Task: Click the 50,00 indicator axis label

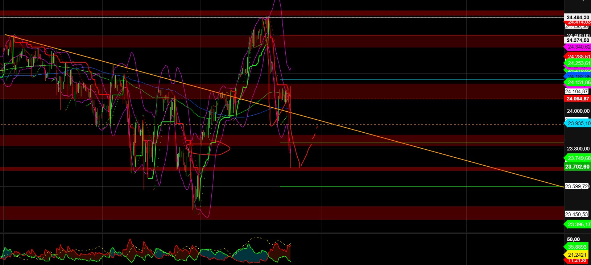Action: pos(573,239)
